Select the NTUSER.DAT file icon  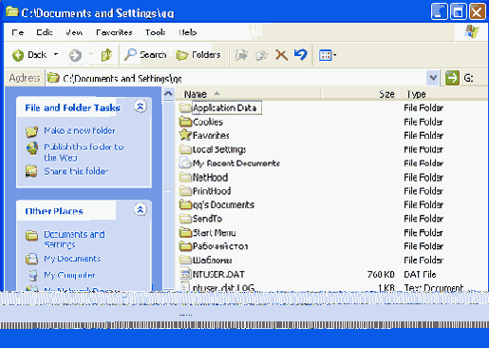(186, 274)
